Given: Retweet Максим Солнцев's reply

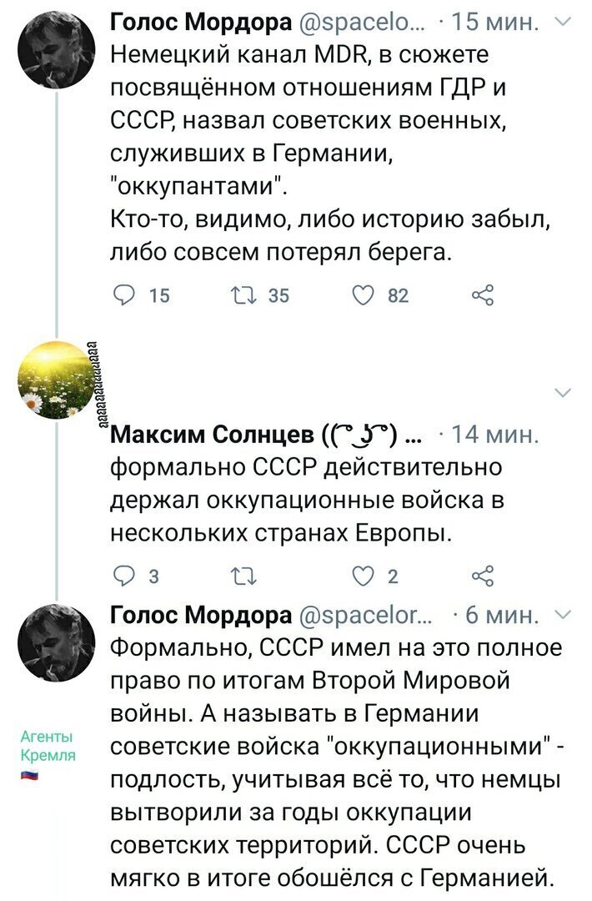Looking at the screenshot, I should click(x=243, y=576).
